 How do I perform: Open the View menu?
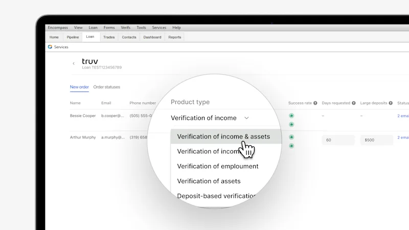pos(78,28)
